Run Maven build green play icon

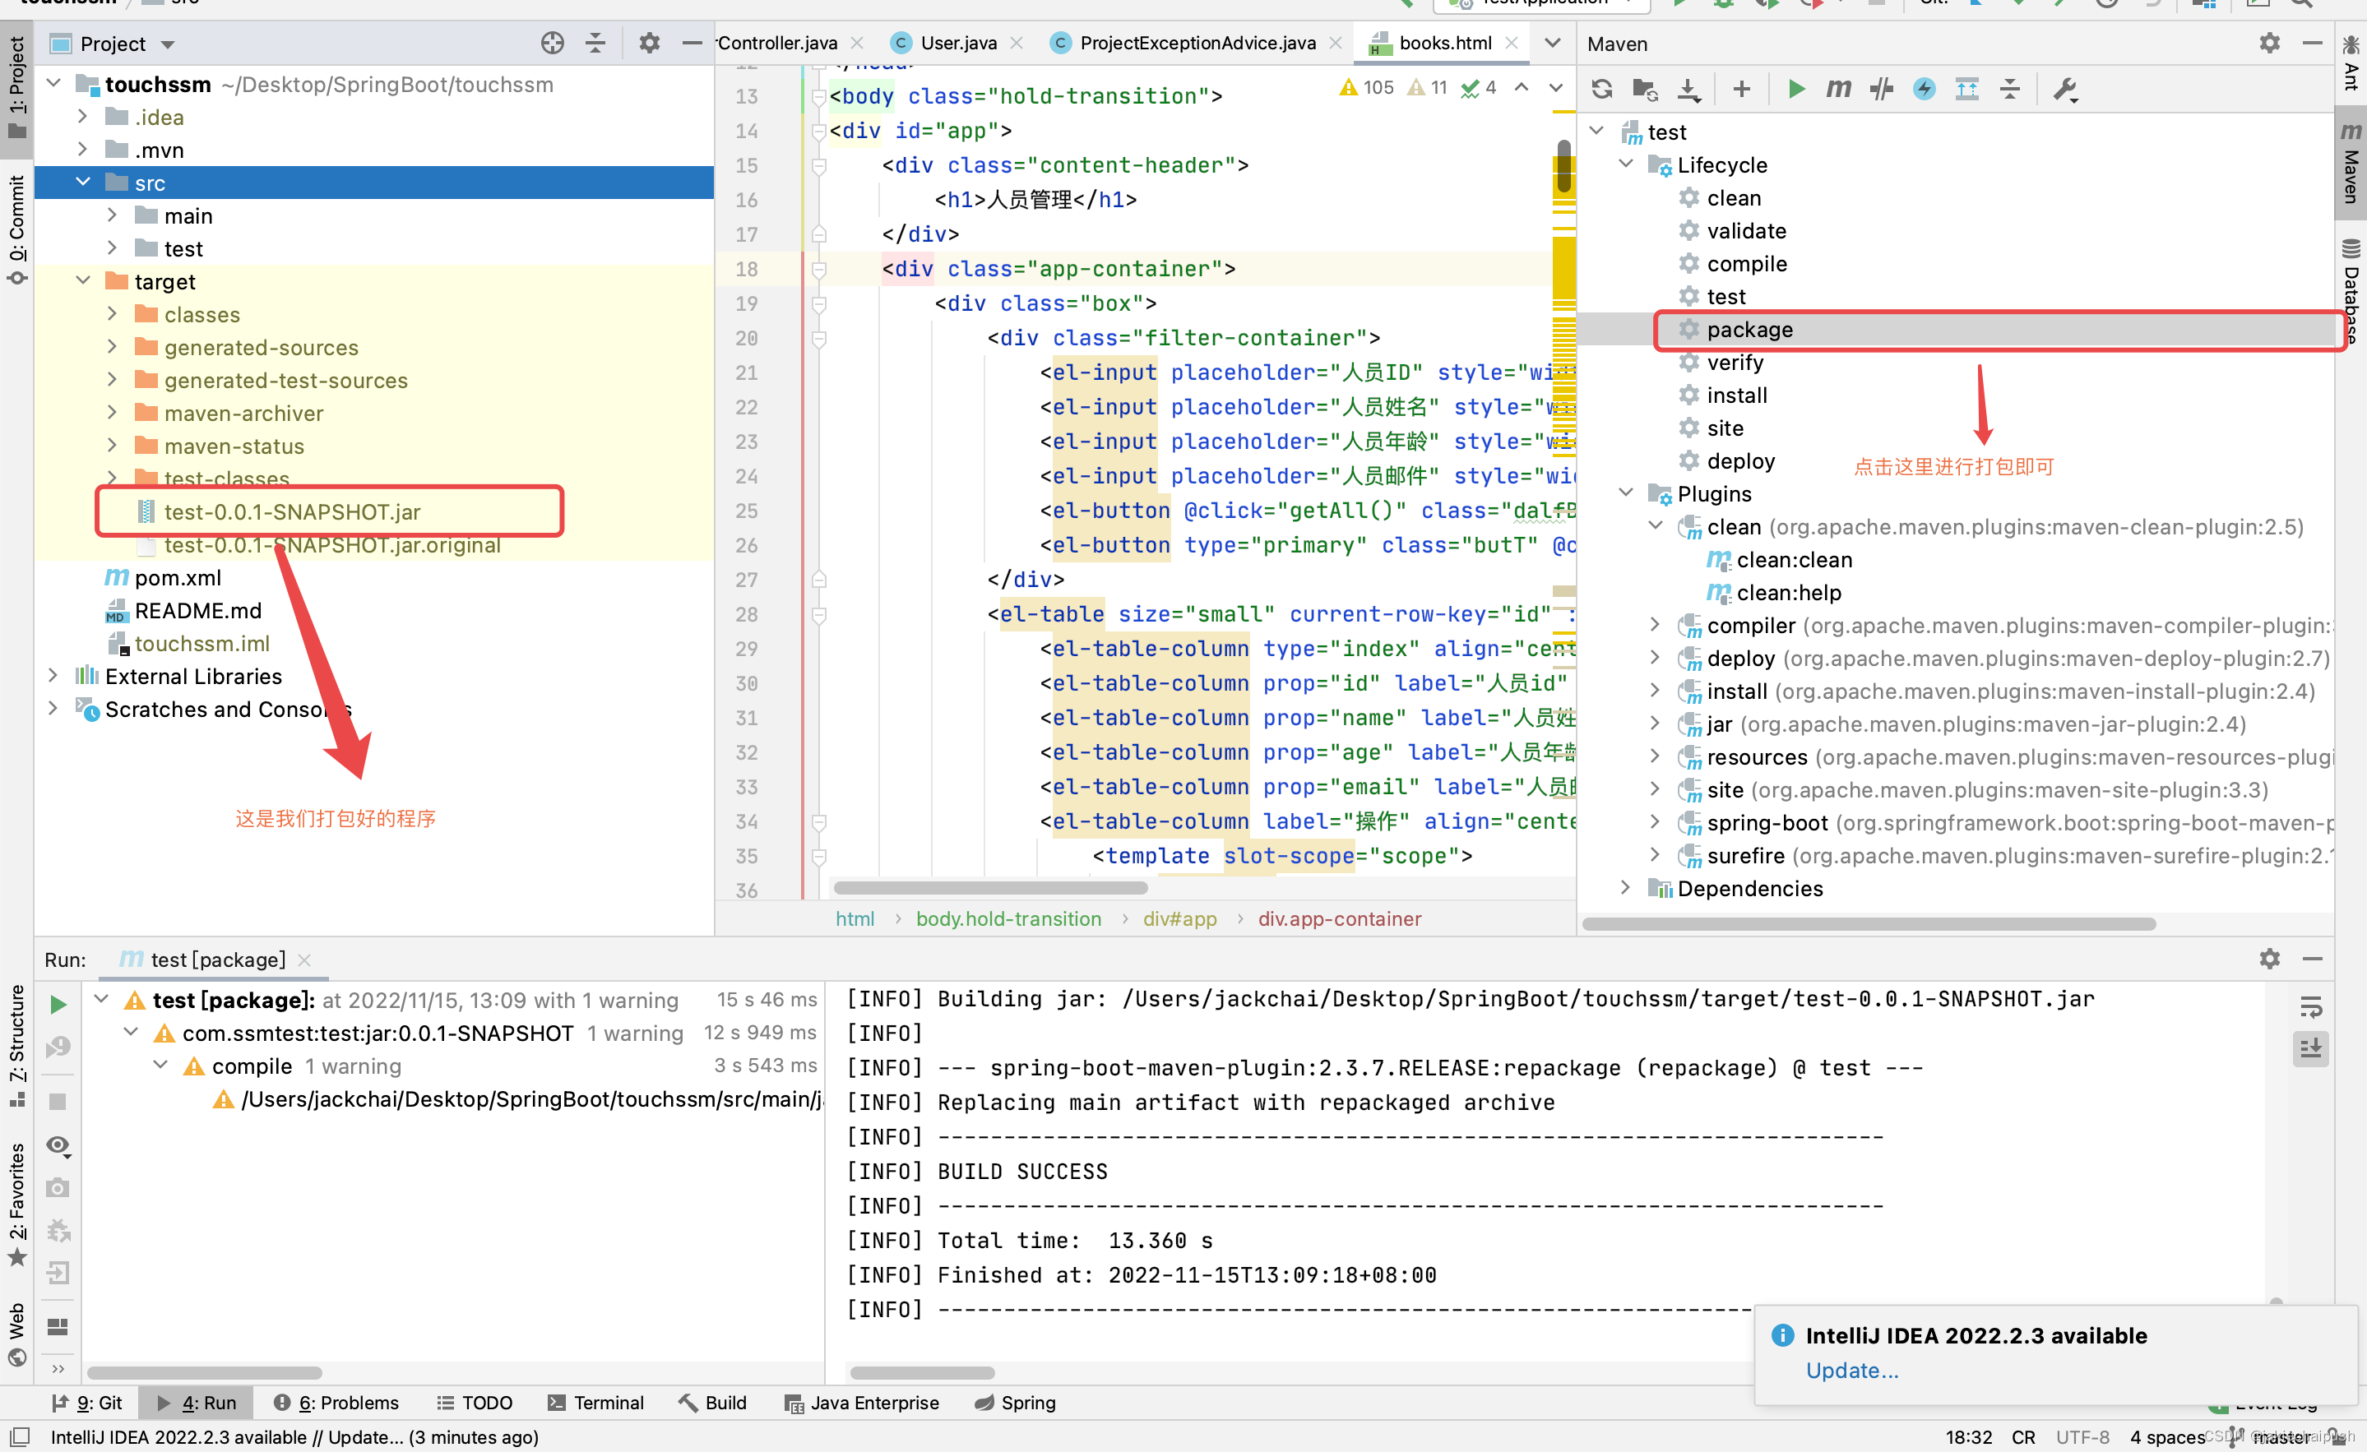[x=1795, y=90]
